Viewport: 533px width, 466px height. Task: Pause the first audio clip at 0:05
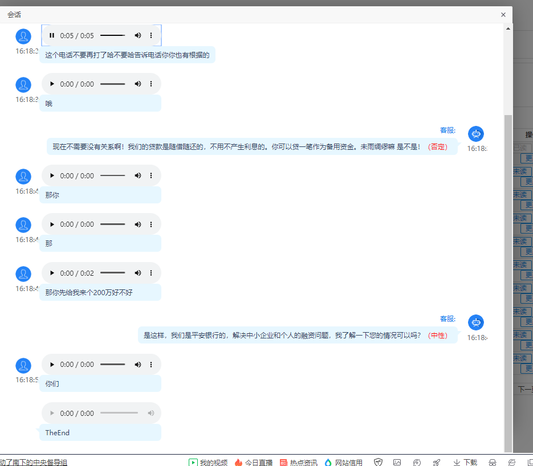[52, 35]
